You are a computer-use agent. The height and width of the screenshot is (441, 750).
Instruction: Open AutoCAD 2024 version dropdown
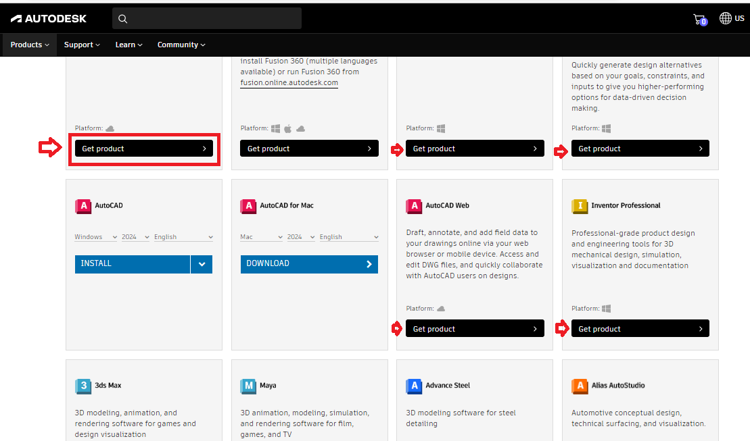pos(135,237)
